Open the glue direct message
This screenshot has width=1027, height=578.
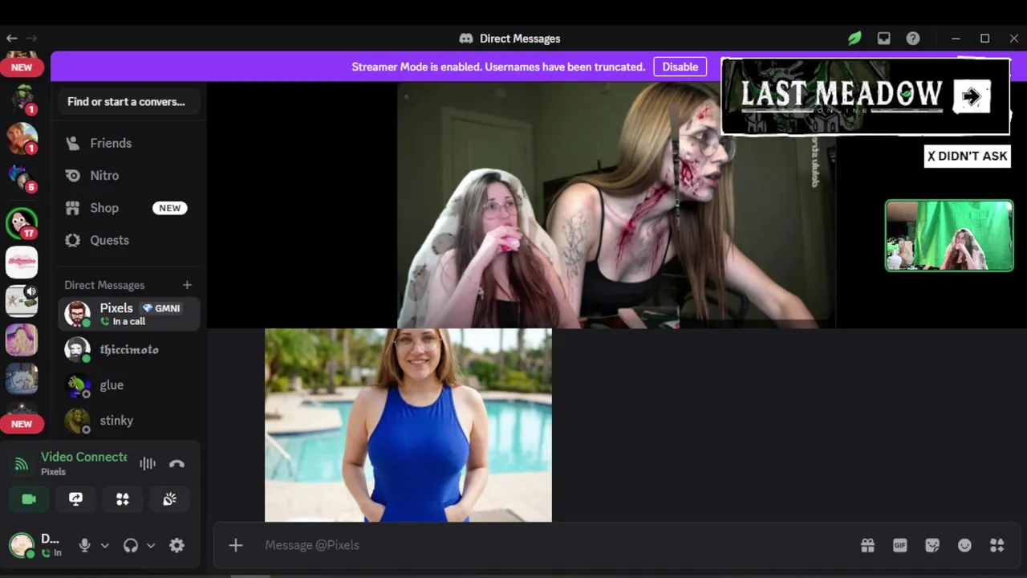coord(128,385)
